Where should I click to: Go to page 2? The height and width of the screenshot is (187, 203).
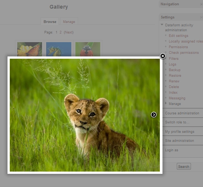[60, 32]
